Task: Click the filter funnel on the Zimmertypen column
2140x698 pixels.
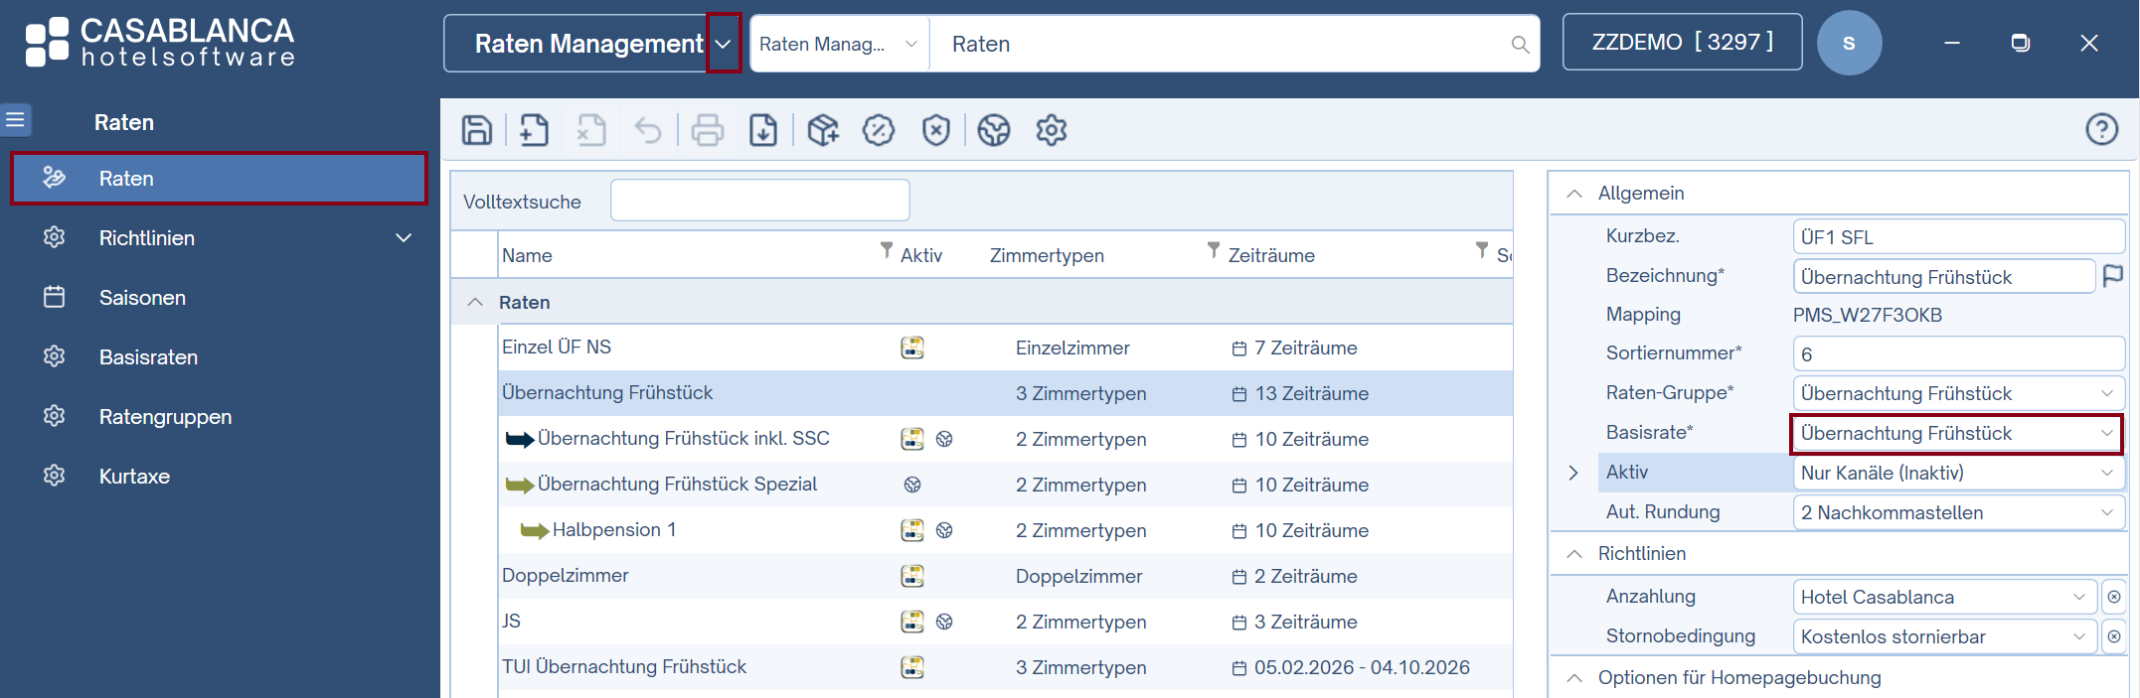Action: (1214, 250)
